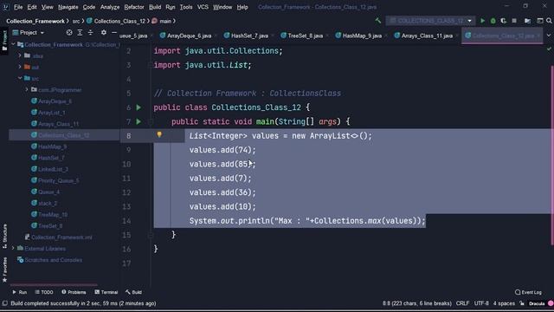Collapse the src folder
554x312 pixels.
point(20,78)
